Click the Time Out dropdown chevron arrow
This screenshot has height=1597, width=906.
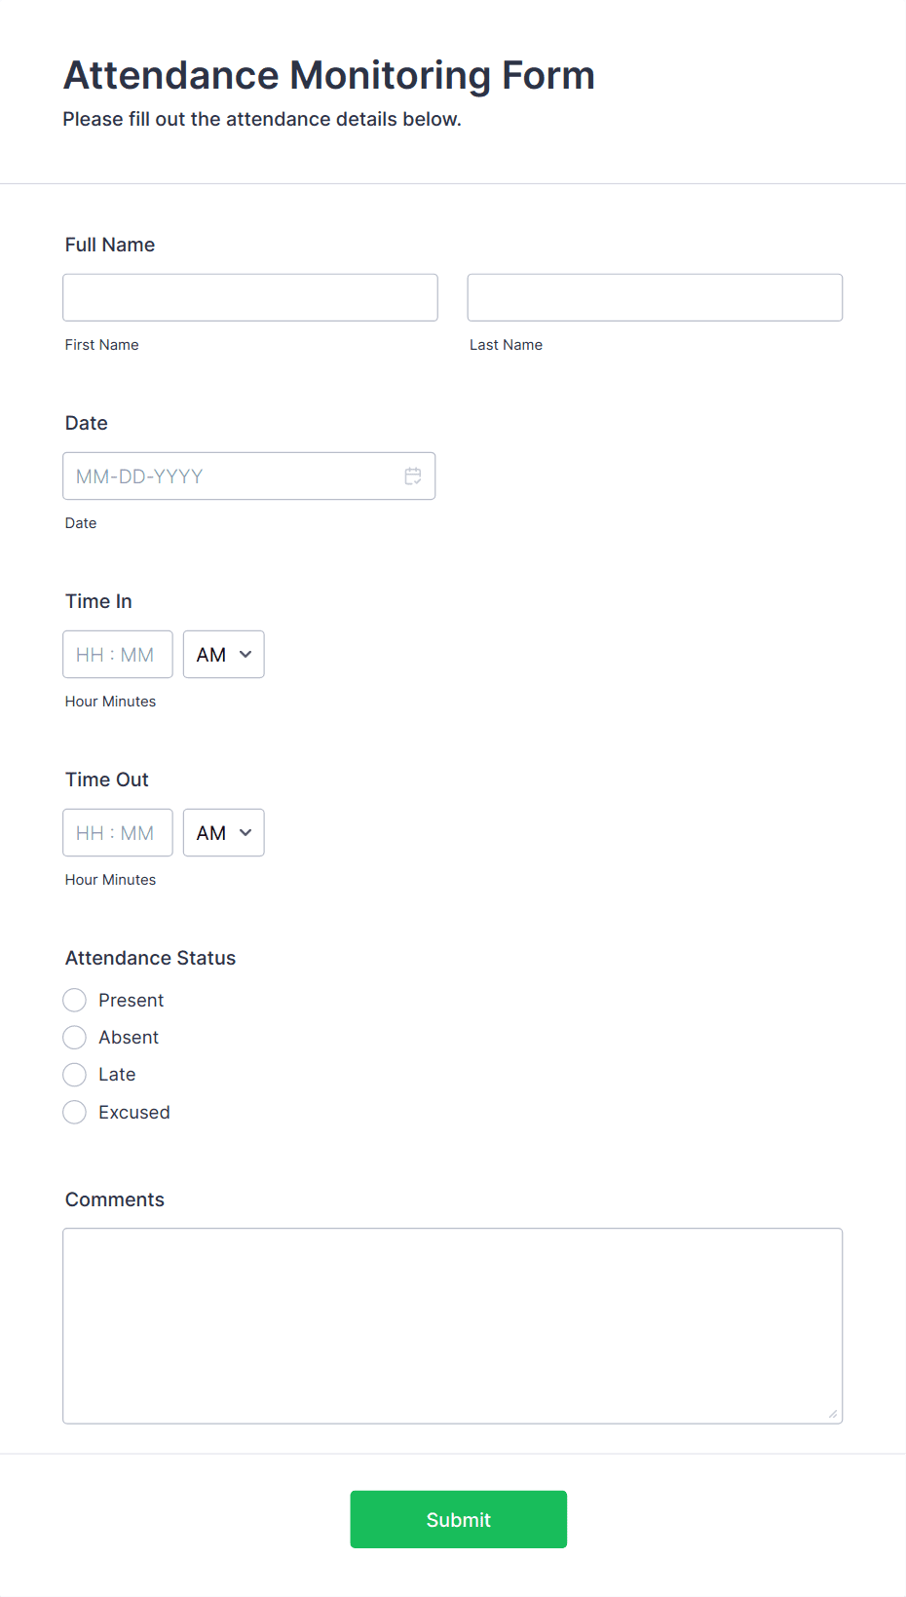tap(245, 833)
